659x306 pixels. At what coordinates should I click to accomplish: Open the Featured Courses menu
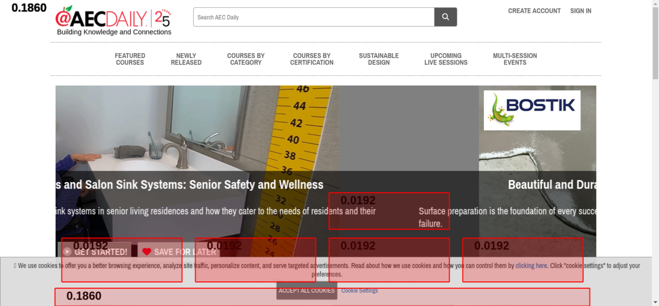point(130,59)
